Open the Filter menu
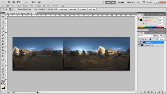This screenshot has height=94, width=167. click(x=31, y=6)
